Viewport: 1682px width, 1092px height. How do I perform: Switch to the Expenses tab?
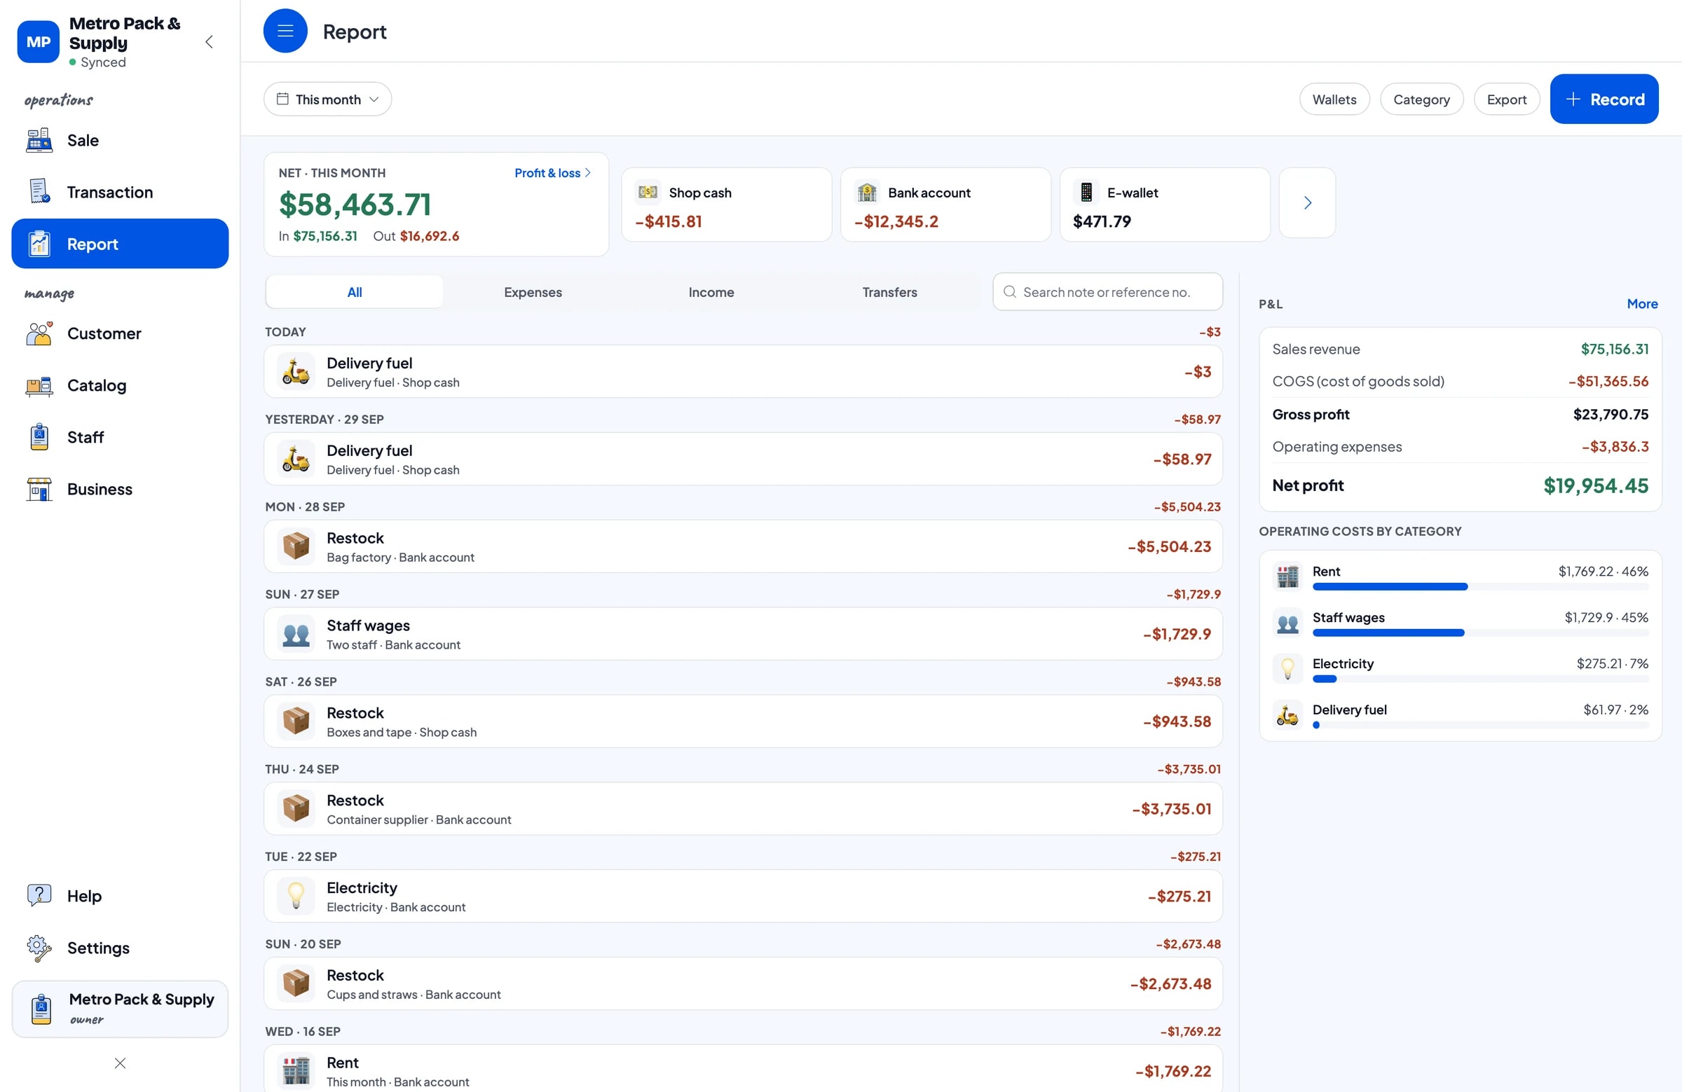(x=533, y=291)
